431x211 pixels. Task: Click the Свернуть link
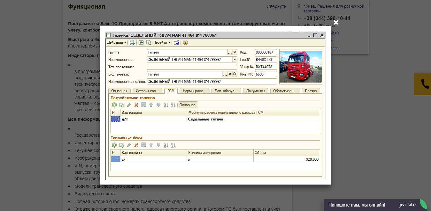click(x=276, y=6)
